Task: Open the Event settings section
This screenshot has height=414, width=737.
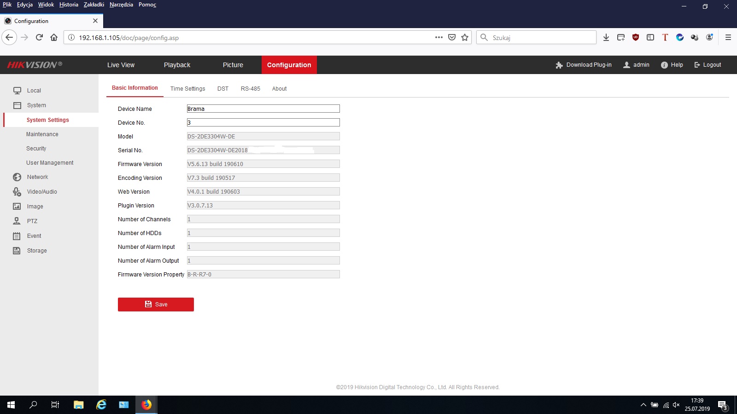Action: (x=34, y=236)
